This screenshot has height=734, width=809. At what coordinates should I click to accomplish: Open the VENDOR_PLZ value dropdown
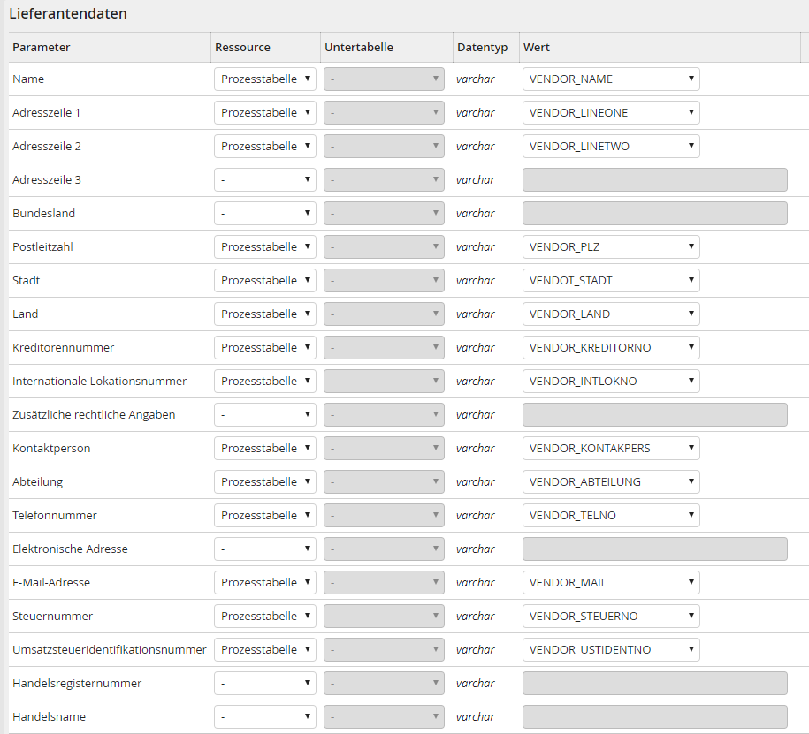coord(611,247)
